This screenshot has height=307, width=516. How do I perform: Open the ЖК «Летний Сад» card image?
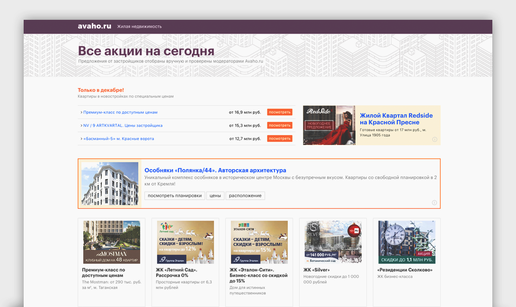click(x=186, y=242)
